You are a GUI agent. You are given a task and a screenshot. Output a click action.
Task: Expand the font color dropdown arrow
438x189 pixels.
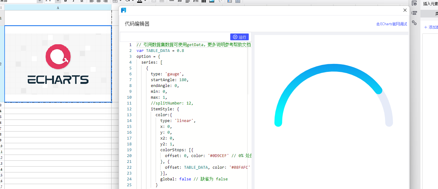(x=145, y=1)
